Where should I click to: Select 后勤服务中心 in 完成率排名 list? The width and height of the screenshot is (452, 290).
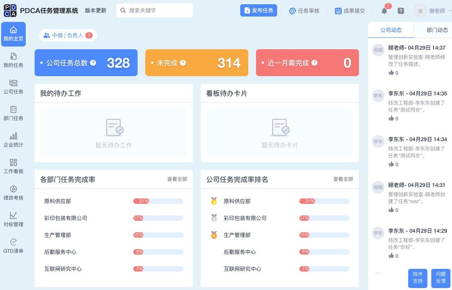[240, 252]
